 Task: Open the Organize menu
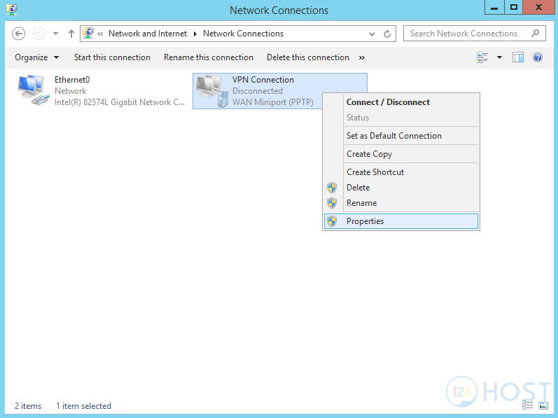coord(36,57)
